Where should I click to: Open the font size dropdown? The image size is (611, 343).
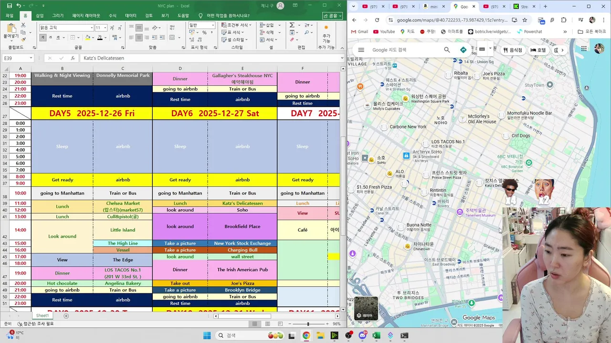tap(105, 28)
